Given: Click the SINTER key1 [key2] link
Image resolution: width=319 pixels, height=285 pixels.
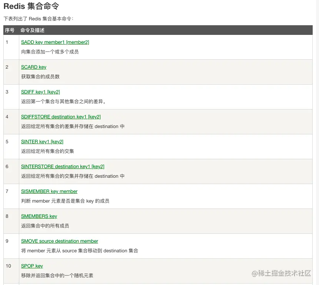Looking at the screenshot, I should tap(42, 142).
